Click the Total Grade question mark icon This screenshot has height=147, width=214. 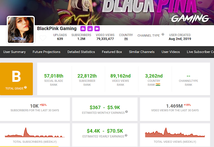point(25,88)
